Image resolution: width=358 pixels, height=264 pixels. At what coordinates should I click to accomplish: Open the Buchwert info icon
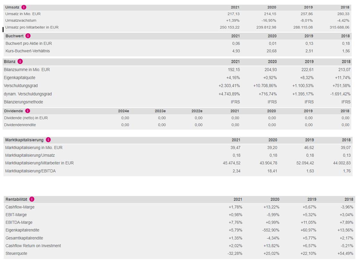pyautogui.click(x=28, y=36)
